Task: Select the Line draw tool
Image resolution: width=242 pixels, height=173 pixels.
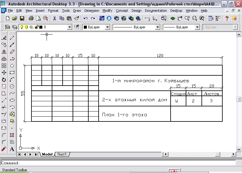Action: [12, 38]
